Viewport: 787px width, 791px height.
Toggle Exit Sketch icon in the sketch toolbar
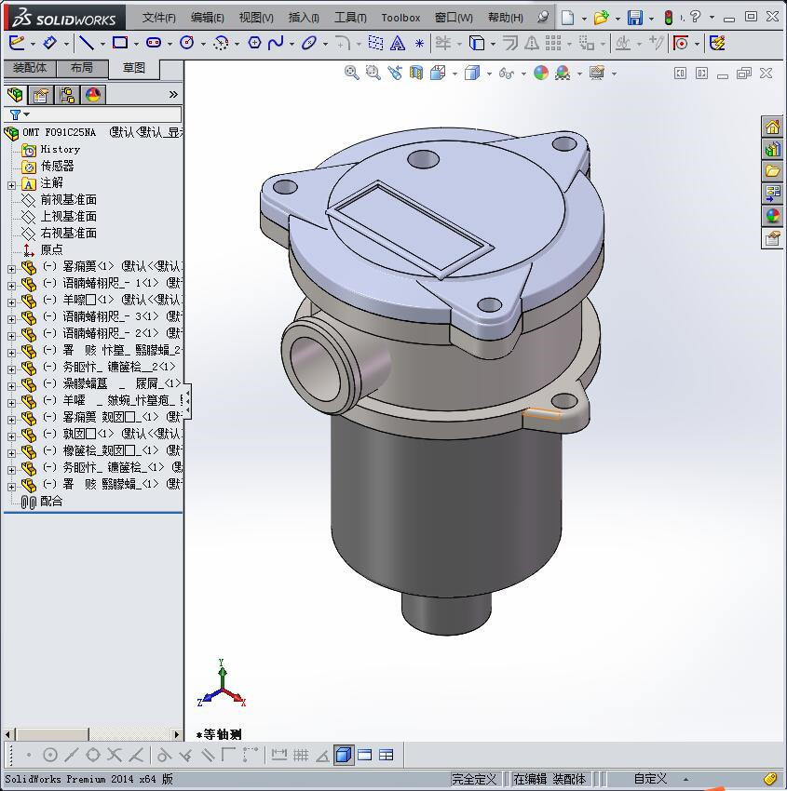tap(17, 43)
